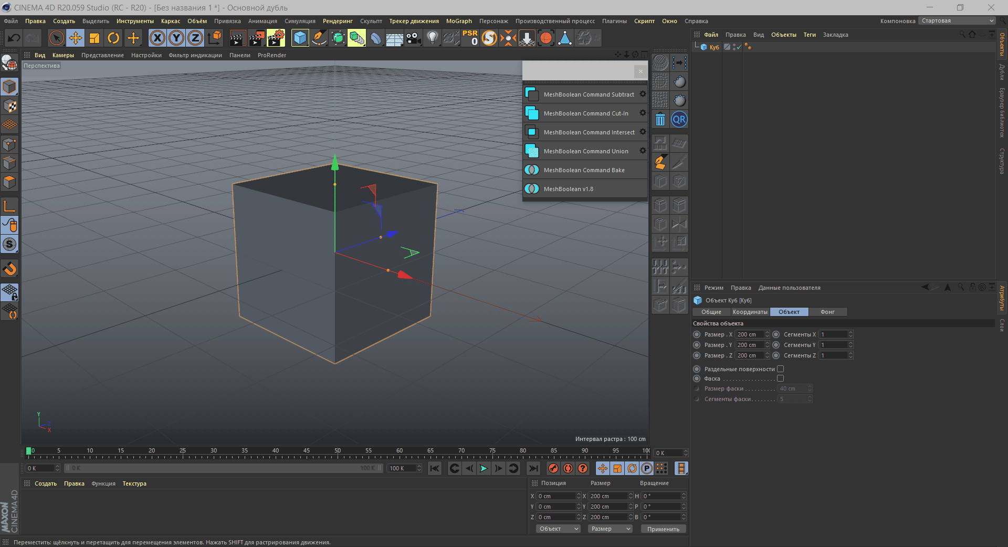The image size is (1008, 547).
Task: Click the Undo arrow icon
Action: coord(14,38)
